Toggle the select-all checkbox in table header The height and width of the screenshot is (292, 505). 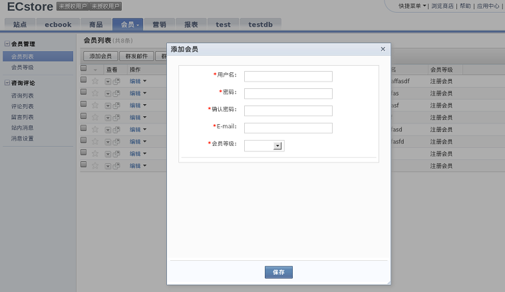(x=84, y=68)
